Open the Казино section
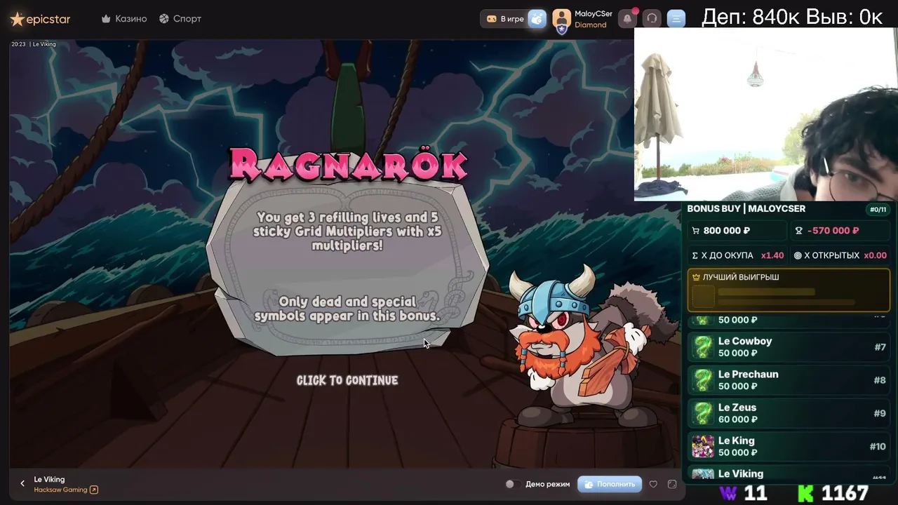The image size is (898, 505). coord(124,19)
